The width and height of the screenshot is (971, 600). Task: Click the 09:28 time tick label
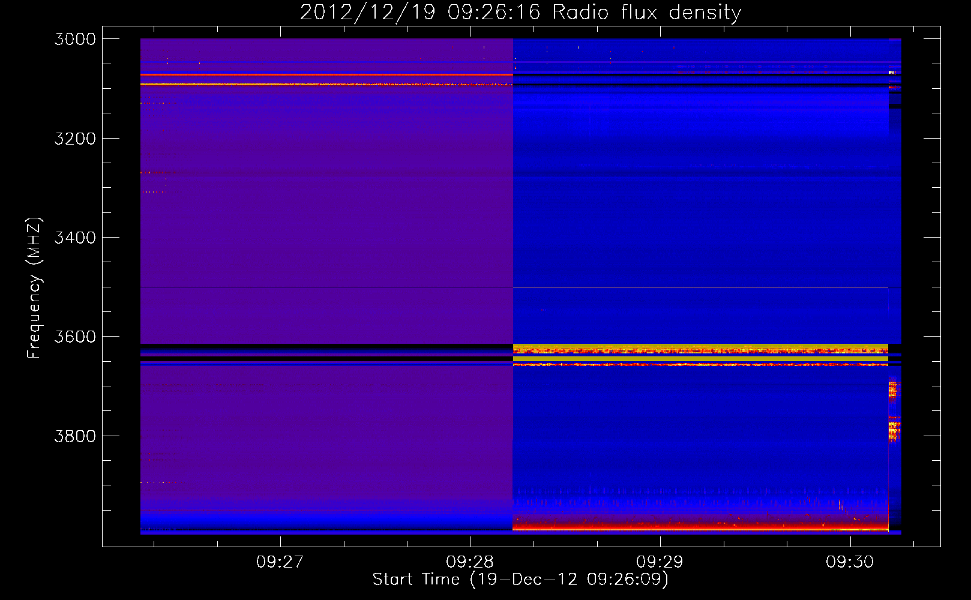pyautogui.click(x=470, y=562)
